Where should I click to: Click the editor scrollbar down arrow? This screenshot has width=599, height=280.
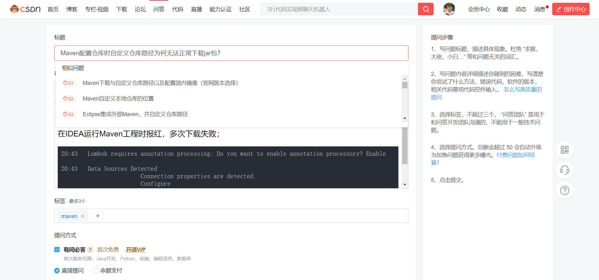tap(405, 184)
